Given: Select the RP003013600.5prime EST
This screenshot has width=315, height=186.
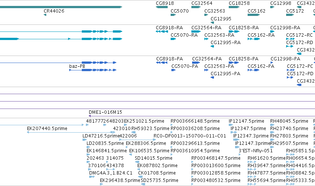Looking at the screenshot, I should (192, 169).
